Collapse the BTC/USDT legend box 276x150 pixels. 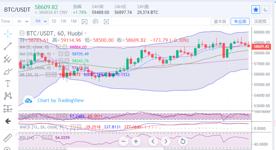point(22,33)
